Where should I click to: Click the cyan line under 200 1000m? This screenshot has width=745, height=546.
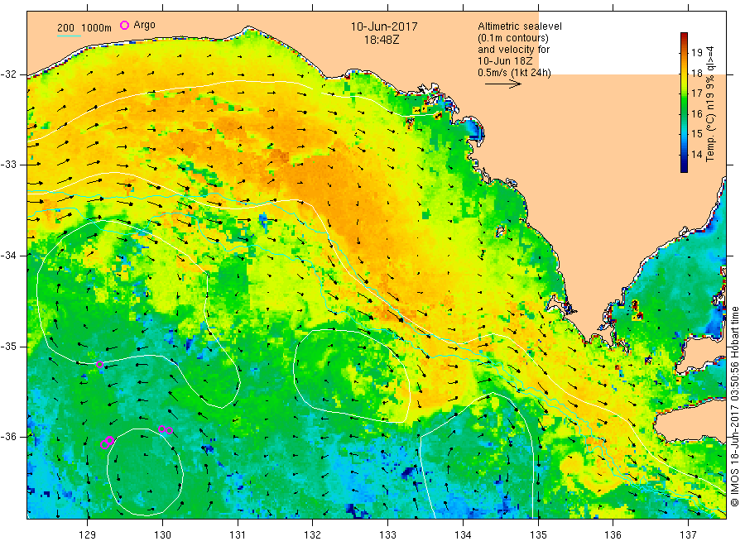69,35
